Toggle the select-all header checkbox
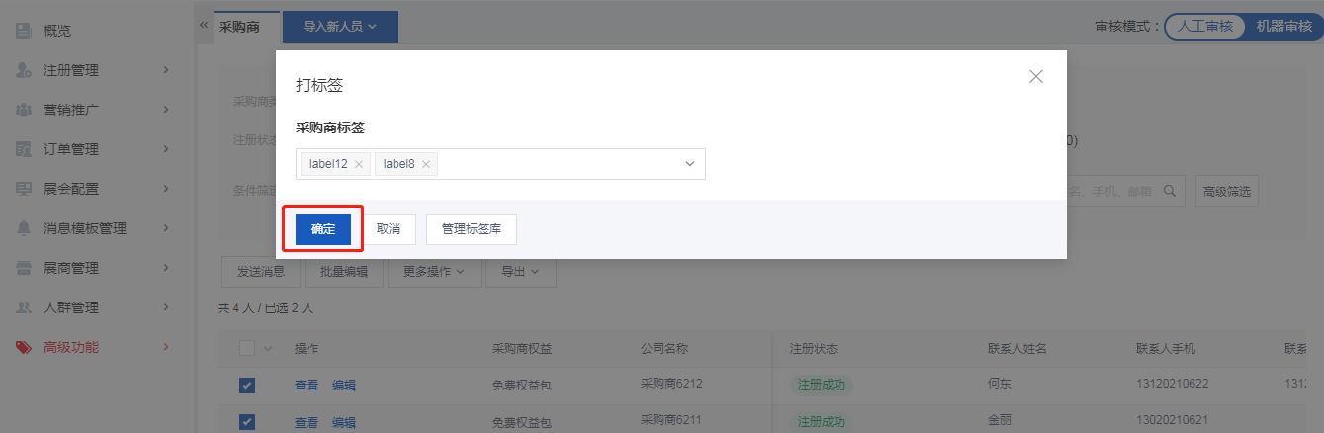Screen dimensions: 1324x433 [x=247, y=348]
